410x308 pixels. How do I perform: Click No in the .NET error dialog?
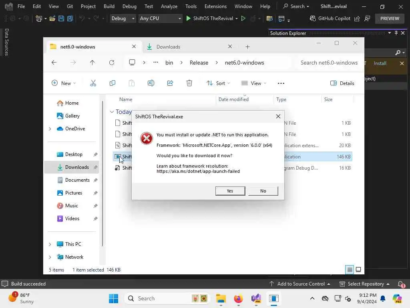(263, 191)
